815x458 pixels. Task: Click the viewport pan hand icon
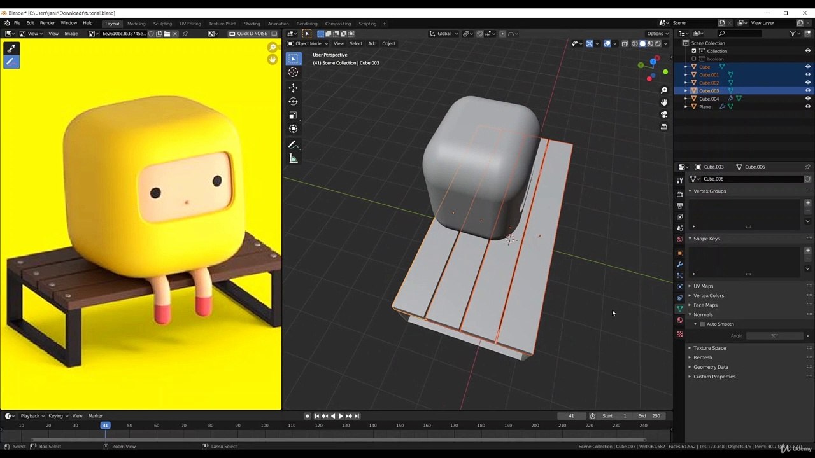(x=664, y=102)
